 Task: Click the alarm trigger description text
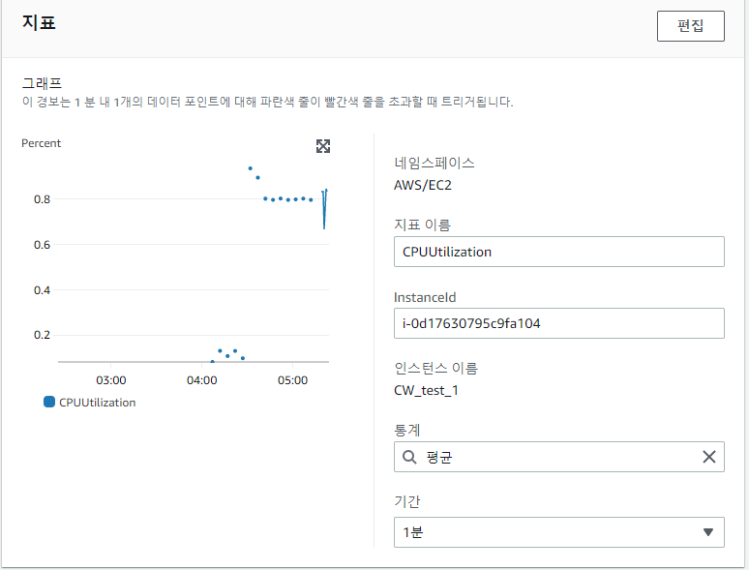pos(267,102)
